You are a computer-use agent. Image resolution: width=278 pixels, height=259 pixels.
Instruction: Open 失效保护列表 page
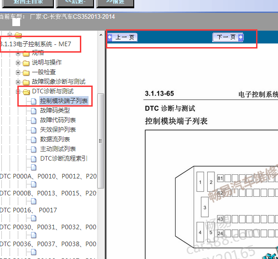tap(58, 129)
